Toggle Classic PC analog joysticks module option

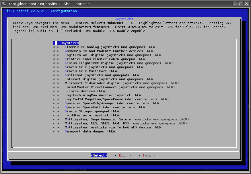point(56,47)
